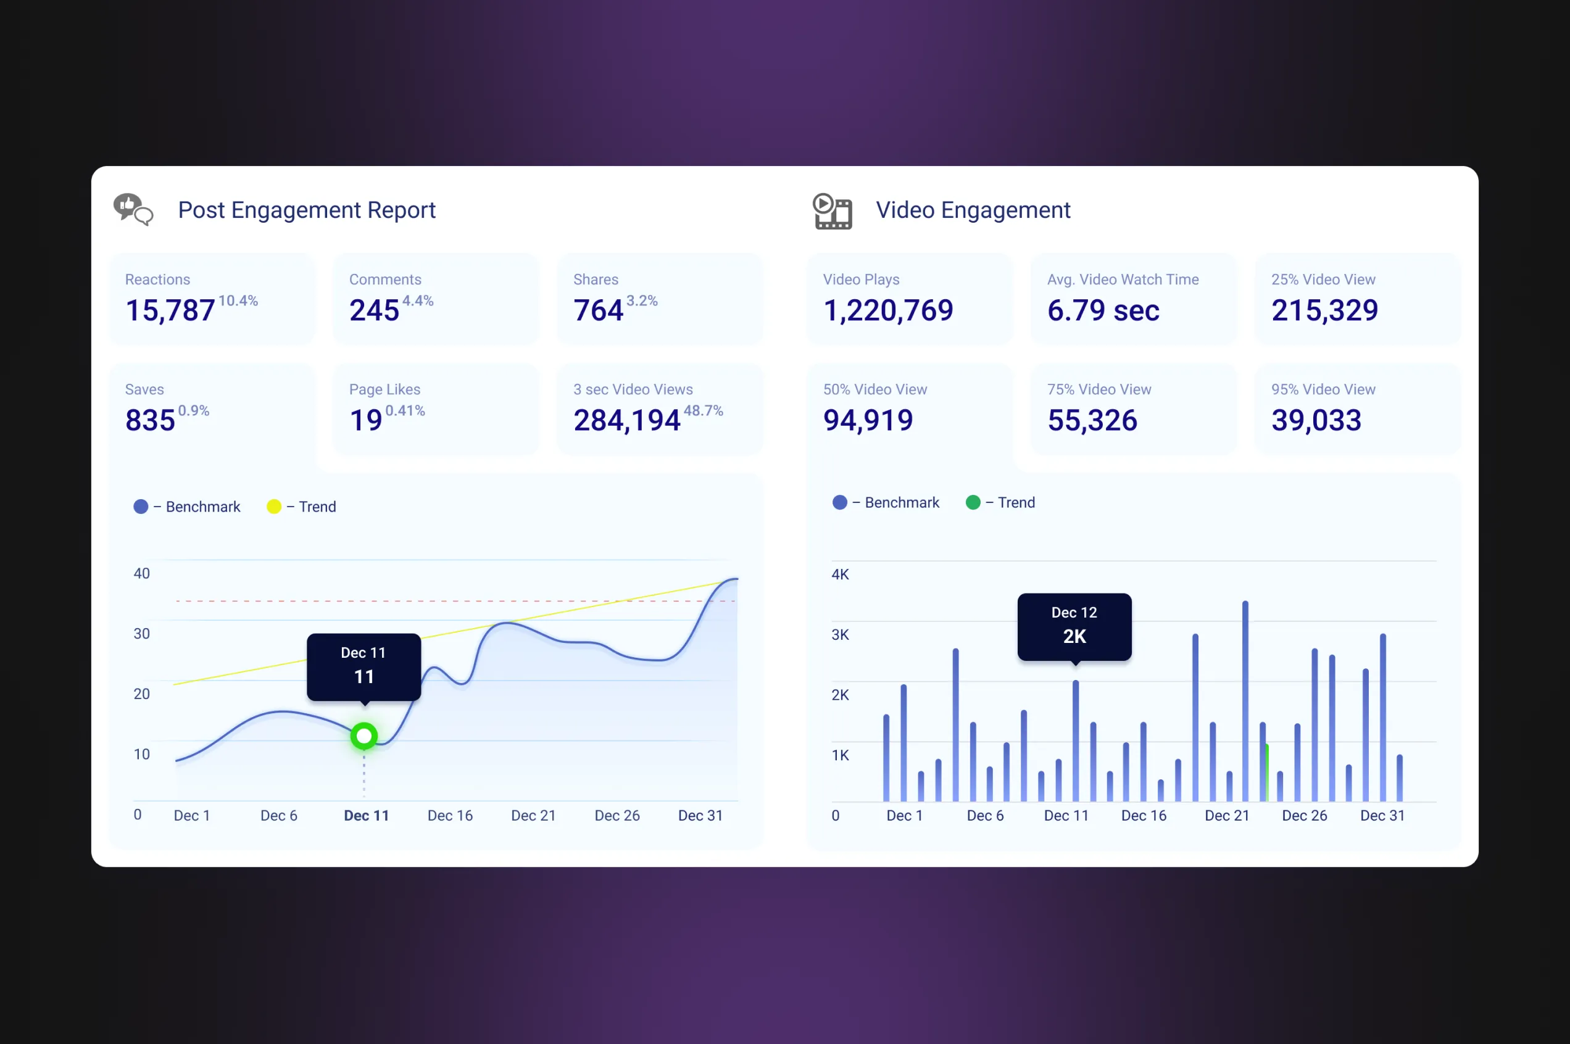Open the Reactions 15,787 metric card
The image size is (1570, 1044).
click(x=212, y=299)
